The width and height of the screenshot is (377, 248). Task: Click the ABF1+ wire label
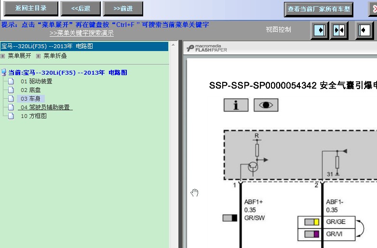(254, 202)
